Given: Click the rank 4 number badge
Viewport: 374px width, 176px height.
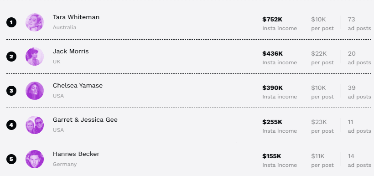Looking at the screenshot, I should tap(11, 125).
